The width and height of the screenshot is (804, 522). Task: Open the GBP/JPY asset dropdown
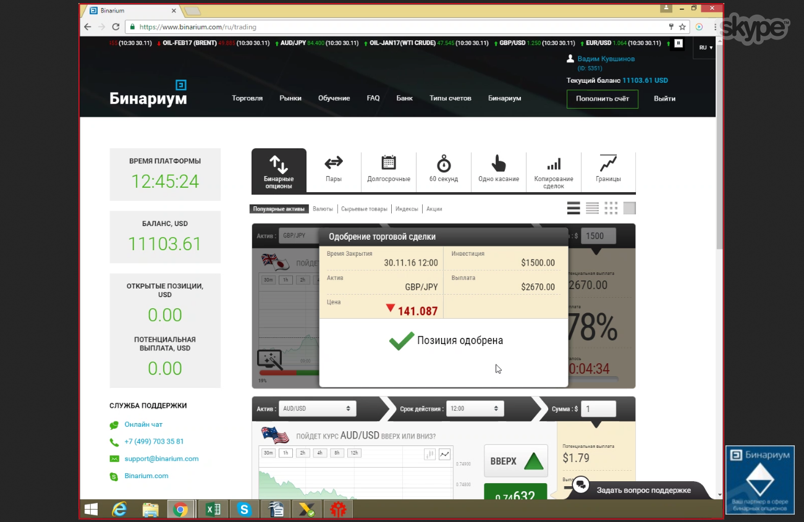(298, 235)
